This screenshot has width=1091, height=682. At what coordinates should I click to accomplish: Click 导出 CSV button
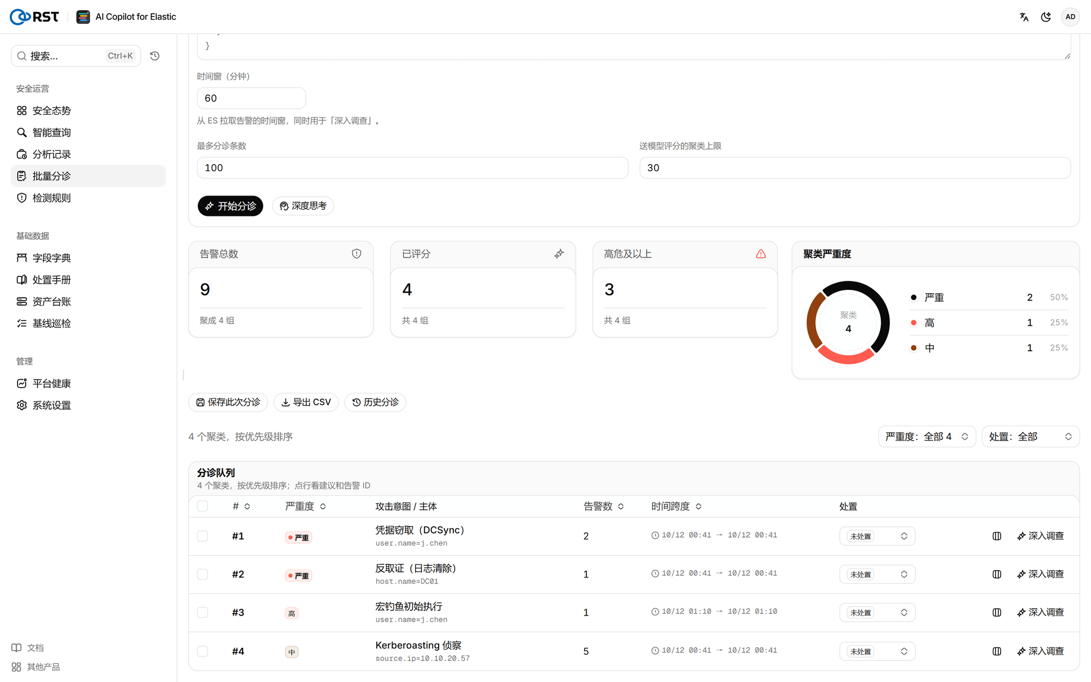(x=306, y=402)
